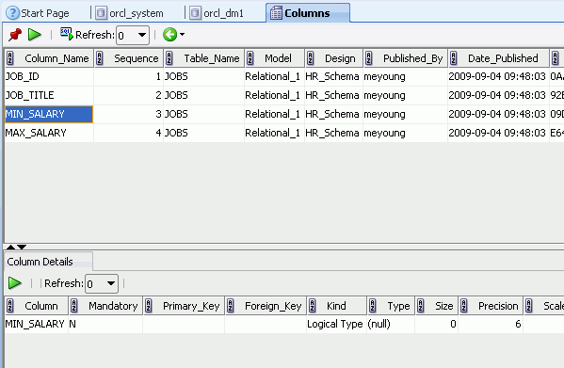The image size is (564, 368).
Task: Sort icon of Mandatory header
Action: (x=74, y=306)
